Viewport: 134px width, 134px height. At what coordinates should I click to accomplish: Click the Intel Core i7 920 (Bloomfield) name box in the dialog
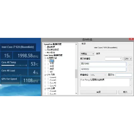click(106, 48)
